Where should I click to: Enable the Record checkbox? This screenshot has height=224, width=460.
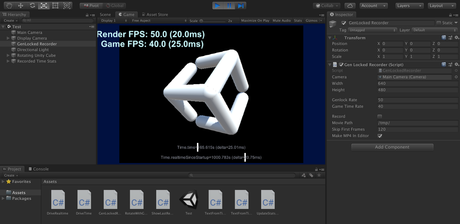[380, 116]
